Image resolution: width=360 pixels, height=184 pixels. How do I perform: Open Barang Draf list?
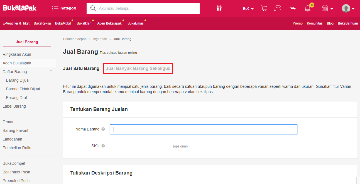[17, 98]
